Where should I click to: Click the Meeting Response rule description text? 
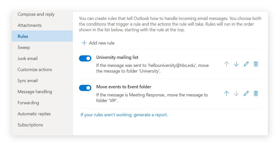pyautogui.click(x=152, y=98)
